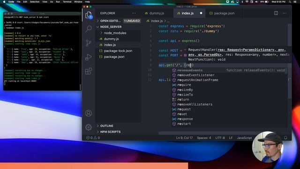The image size is (300, 169).
Task: Open the Search view in the activity bar
Action: click(89, 29)
